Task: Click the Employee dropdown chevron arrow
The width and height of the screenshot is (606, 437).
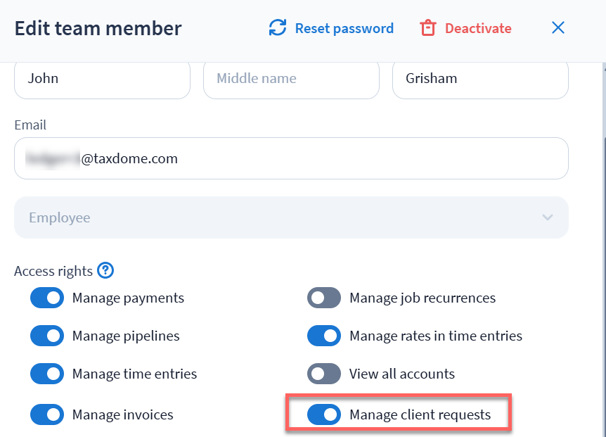Action: [x=548, y=217]
